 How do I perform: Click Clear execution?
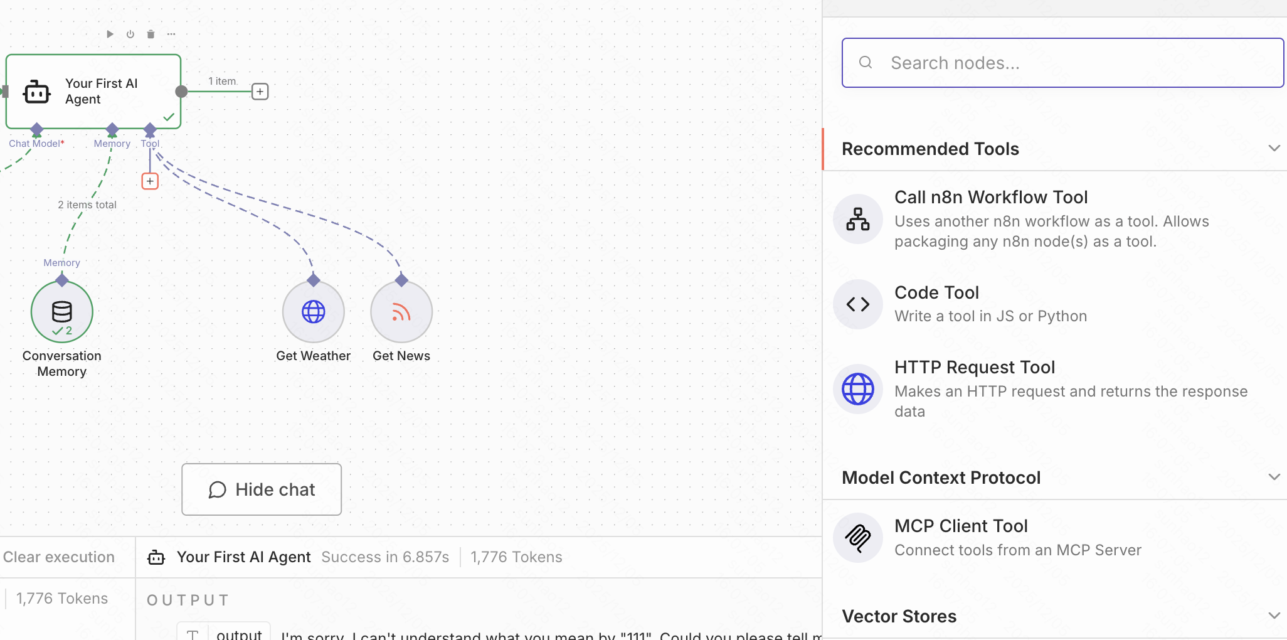[x=59, y=557]
